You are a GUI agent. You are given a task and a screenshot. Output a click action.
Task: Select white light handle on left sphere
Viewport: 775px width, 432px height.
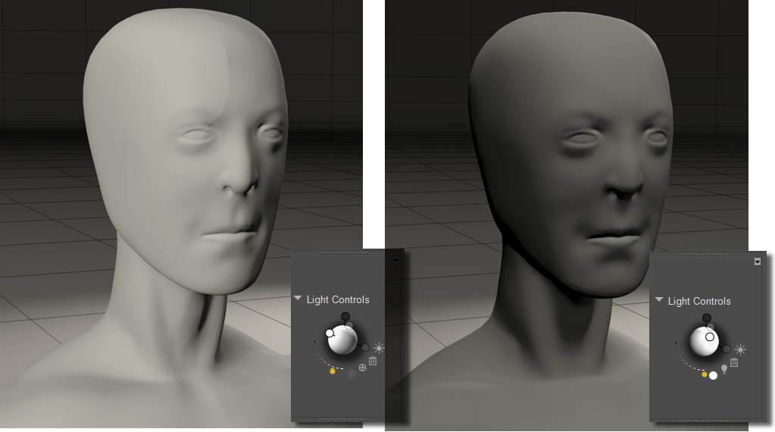coord(330,333)
